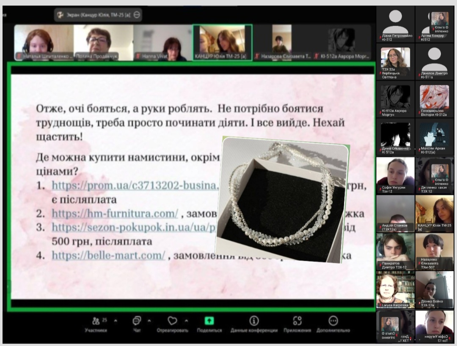Click the pearl necklace photo on slide
Screen dimensions: 457x346
(x=282, y=200)
